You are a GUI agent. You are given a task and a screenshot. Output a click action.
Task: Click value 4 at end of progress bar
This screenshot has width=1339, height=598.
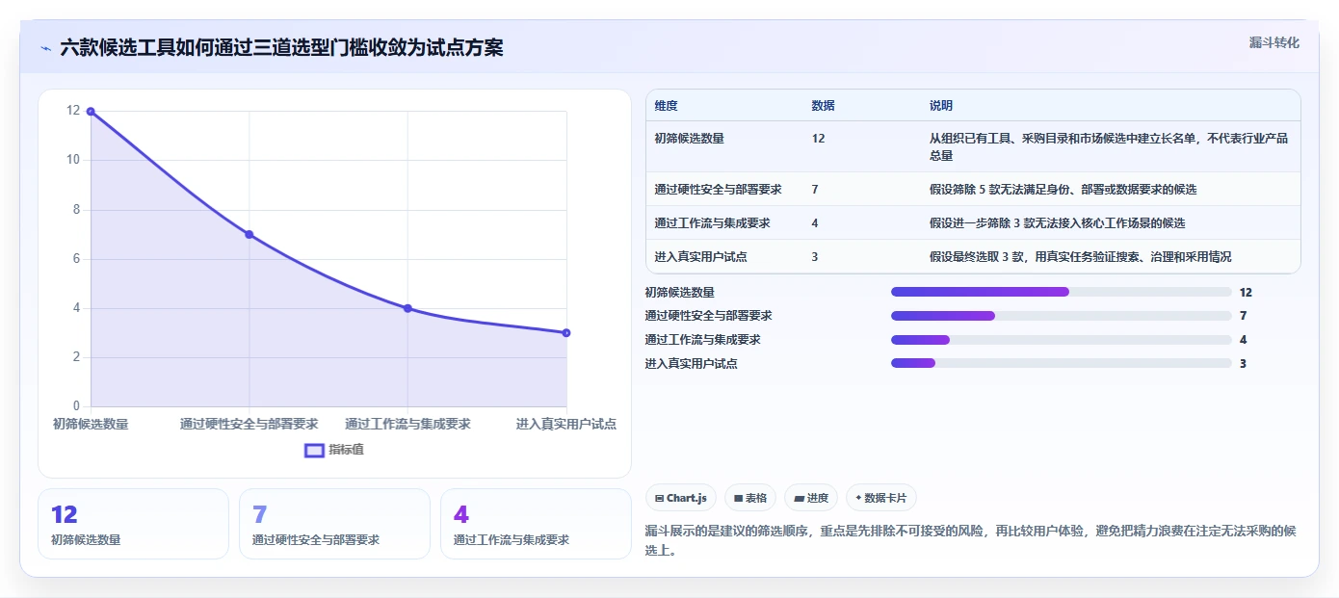pyautogui.click(x=1244, y=340)
